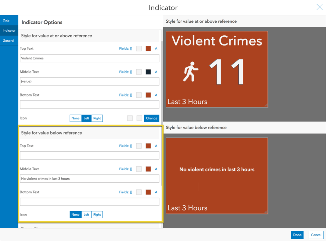Click the resize grip on the Violent Crimes preview
The image size is (326, 241).
point(266,105)
